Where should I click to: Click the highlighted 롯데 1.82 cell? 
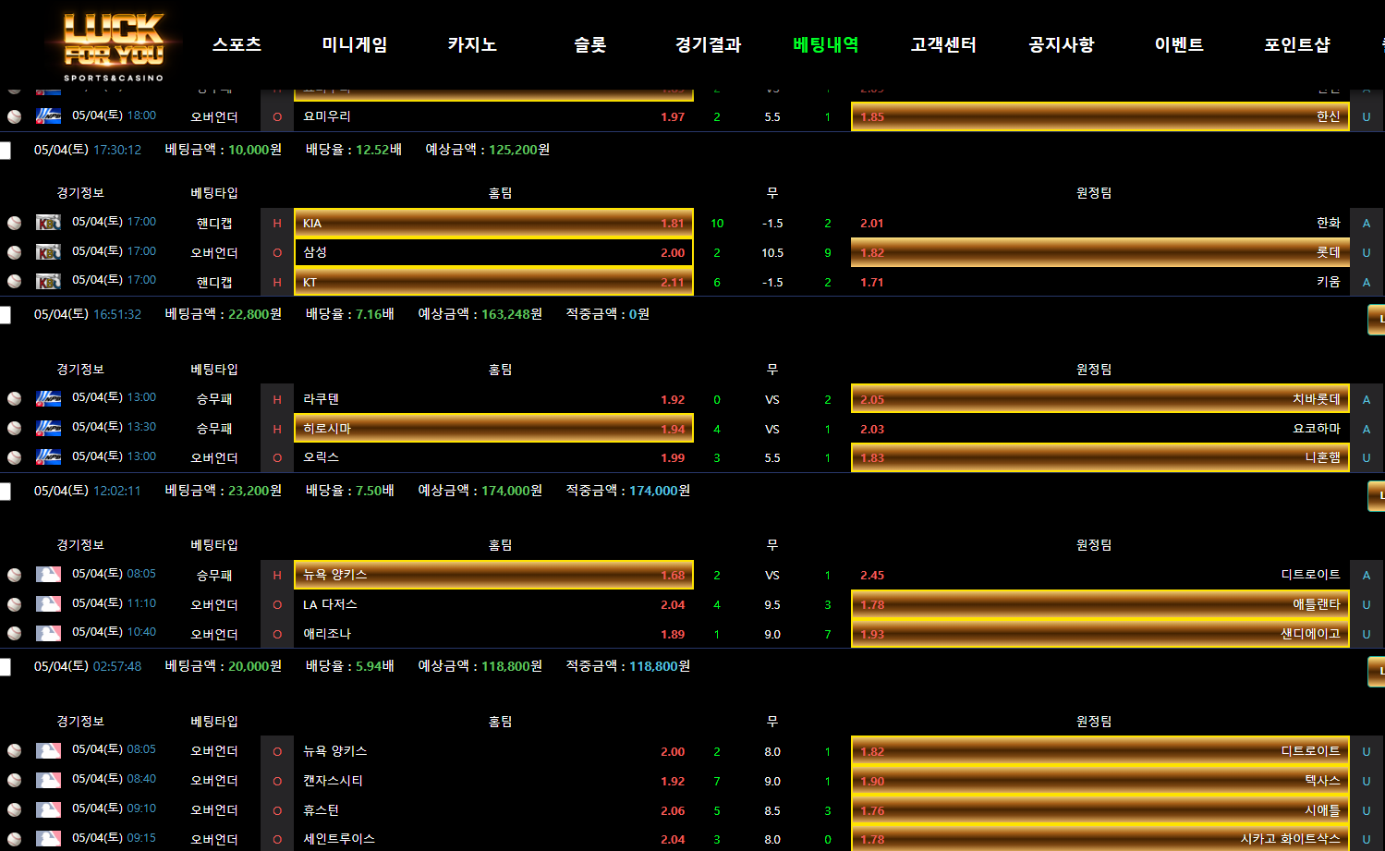pyautogui.click(x=1100, y=252)
